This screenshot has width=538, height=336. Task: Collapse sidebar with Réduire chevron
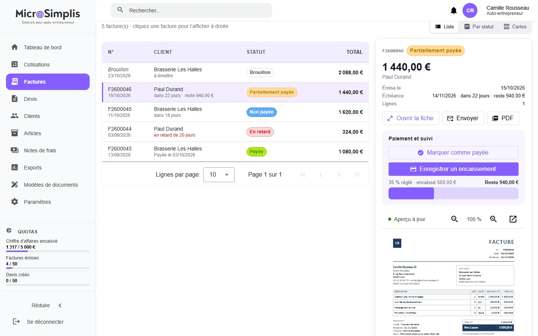tap(60, 305)
